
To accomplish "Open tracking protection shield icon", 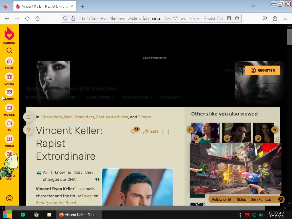I will (x=65, y=18).
